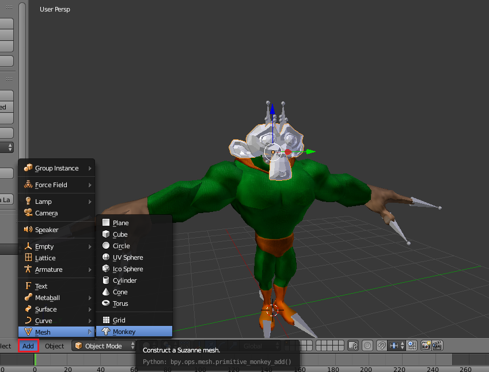Click the Speaker icon
489x372 pixels.
point(28,230)
